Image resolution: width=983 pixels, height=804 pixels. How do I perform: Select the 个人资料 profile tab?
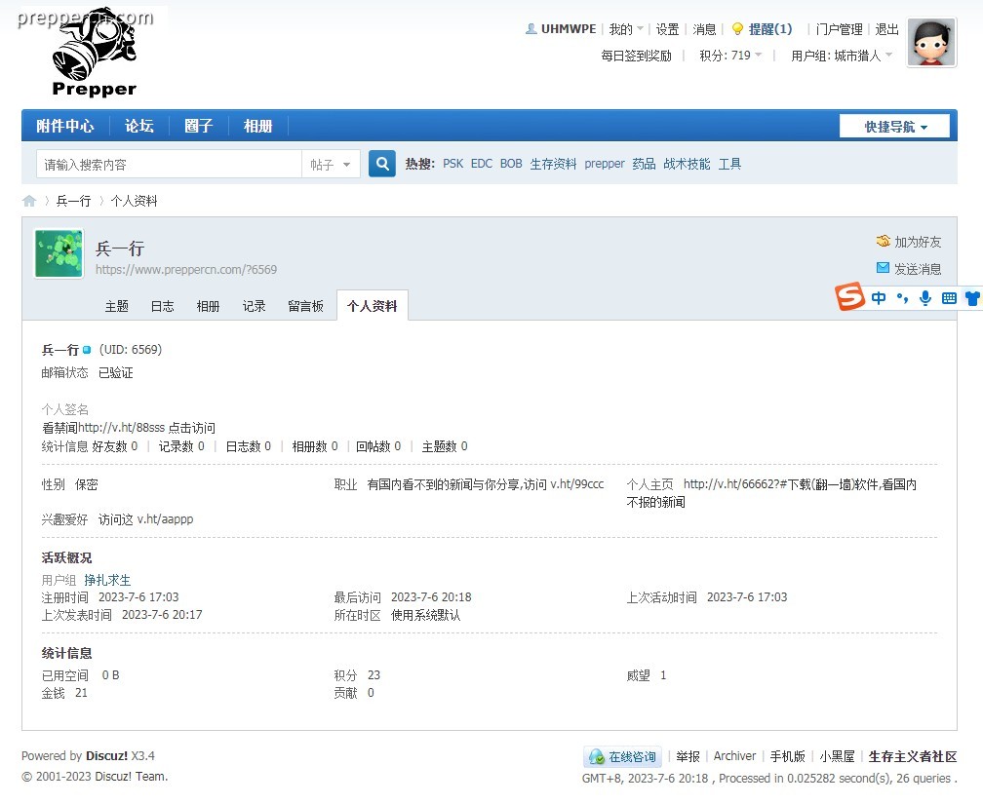[373, 306]
